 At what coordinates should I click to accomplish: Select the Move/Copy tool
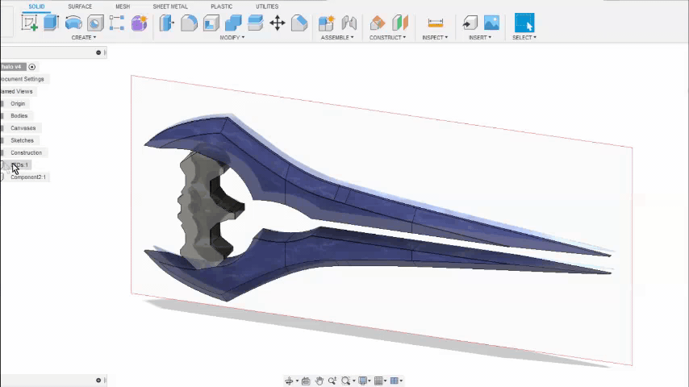[278, 23]
